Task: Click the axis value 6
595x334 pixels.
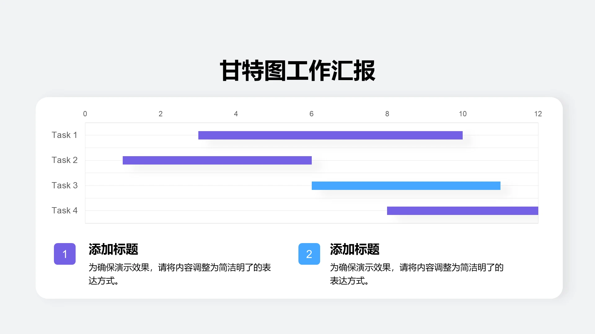Action: 311,114
